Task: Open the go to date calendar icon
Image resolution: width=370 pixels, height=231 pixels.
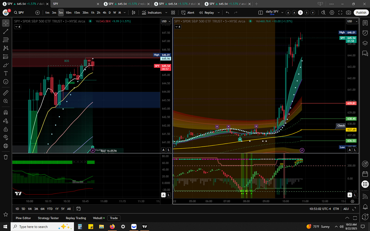Action: point(78,209)
